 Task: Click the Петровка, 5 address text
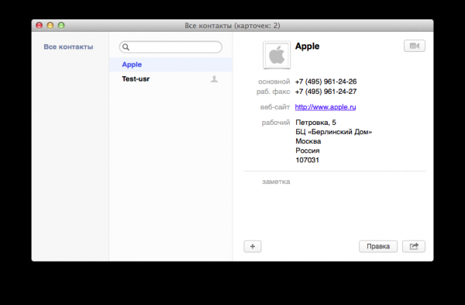click(x=315, y=123)
